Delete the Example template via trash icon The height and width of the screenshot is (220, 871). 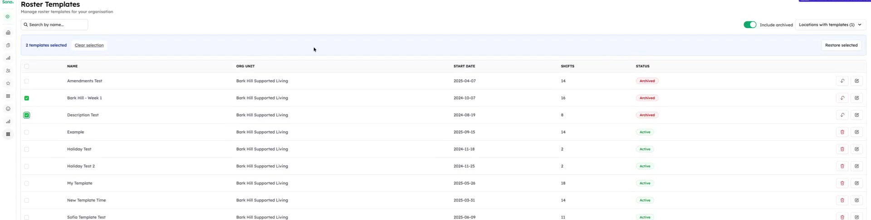tap(842, 132)
